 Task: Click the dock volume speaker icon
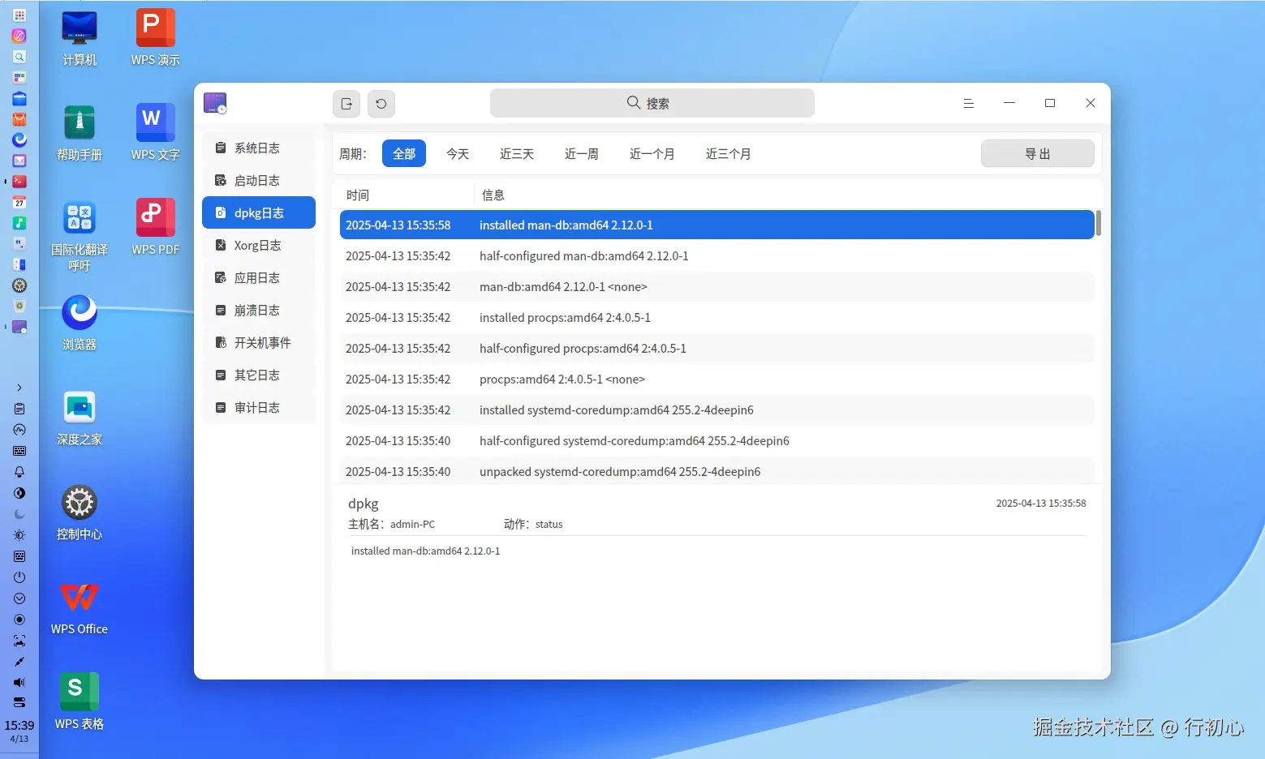(x=19, y=683)
